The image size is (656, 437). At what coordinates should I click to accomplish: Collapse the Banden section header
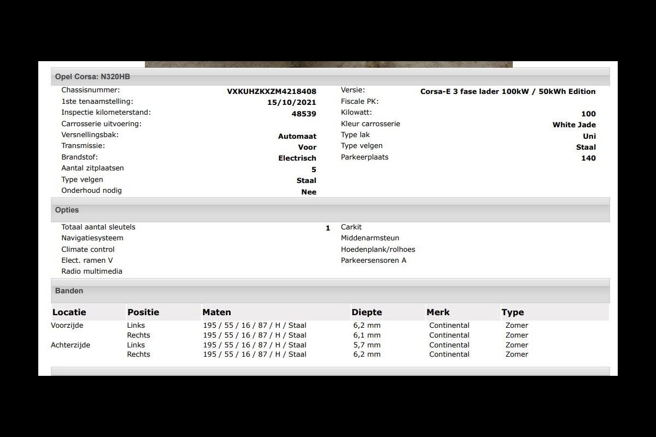click(69, 291)
